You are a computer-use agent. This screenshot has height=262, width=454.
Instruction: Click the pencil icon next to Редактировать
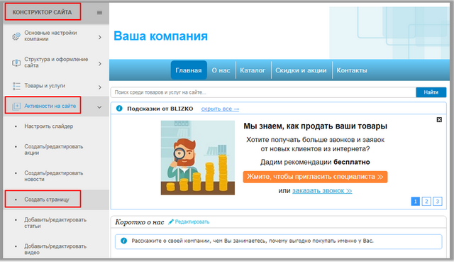point(171,222)
